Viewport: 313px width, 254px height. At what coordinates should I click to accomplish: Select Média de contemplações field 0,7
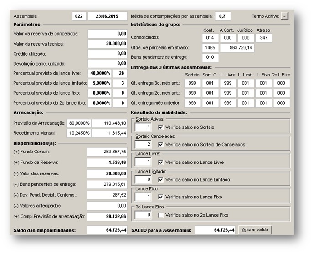pyautogui.click(x=223, y=16)
